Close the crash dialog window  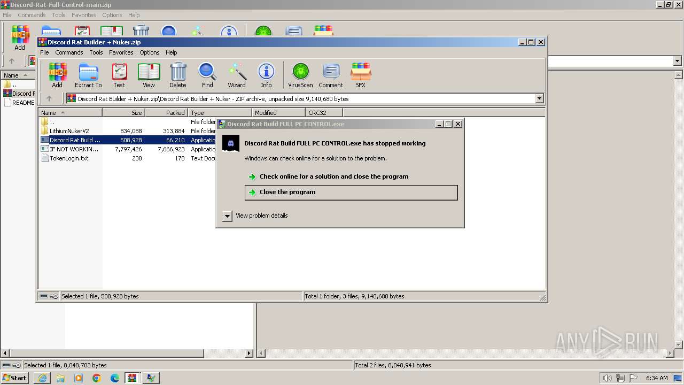pos(457,124)
